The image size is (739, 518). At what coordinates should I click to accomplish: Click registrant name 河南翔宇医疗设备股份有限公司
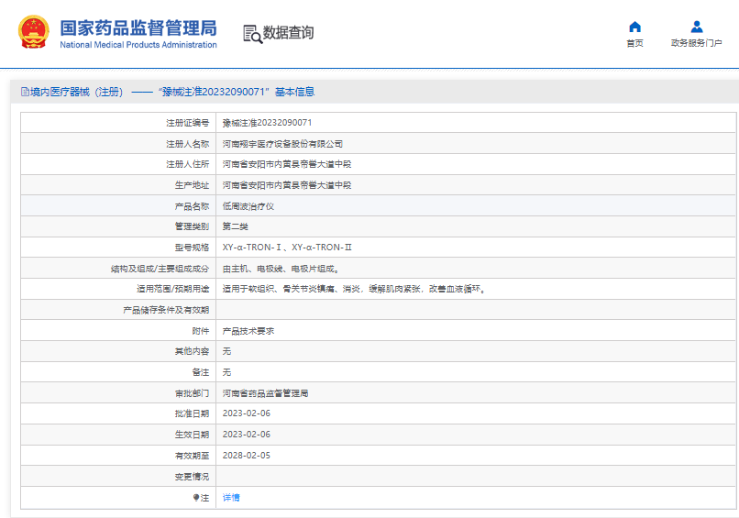(x=282, y=144)
